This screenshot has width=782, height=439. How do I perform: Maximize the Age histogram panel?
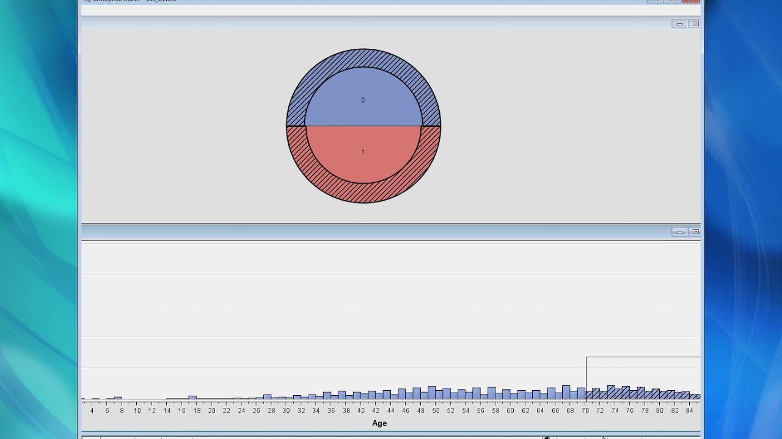(x=695, y=232)
